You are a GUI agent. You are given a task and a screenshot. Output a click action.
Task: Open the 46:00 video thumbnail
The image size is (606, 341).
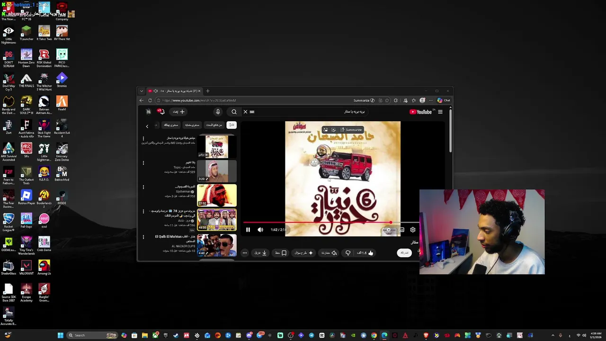click(217, 219)
